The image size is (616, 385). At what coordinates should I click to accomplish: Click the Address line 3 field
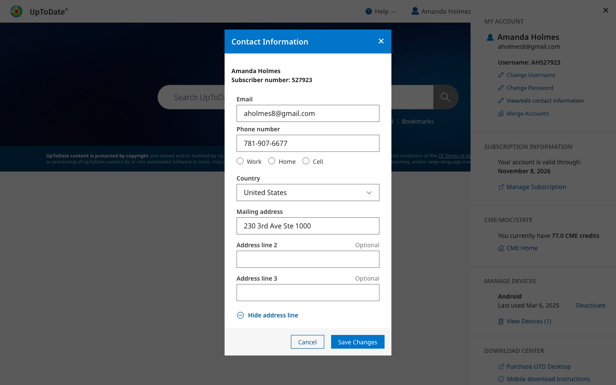[x=308, y=293]
